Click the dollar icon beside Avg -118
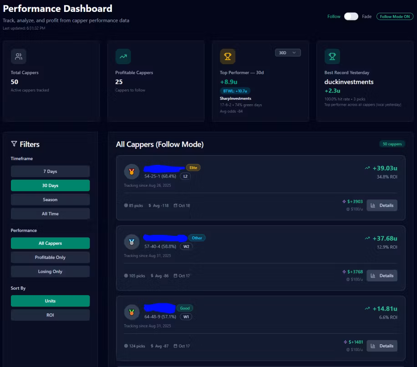 150,205
